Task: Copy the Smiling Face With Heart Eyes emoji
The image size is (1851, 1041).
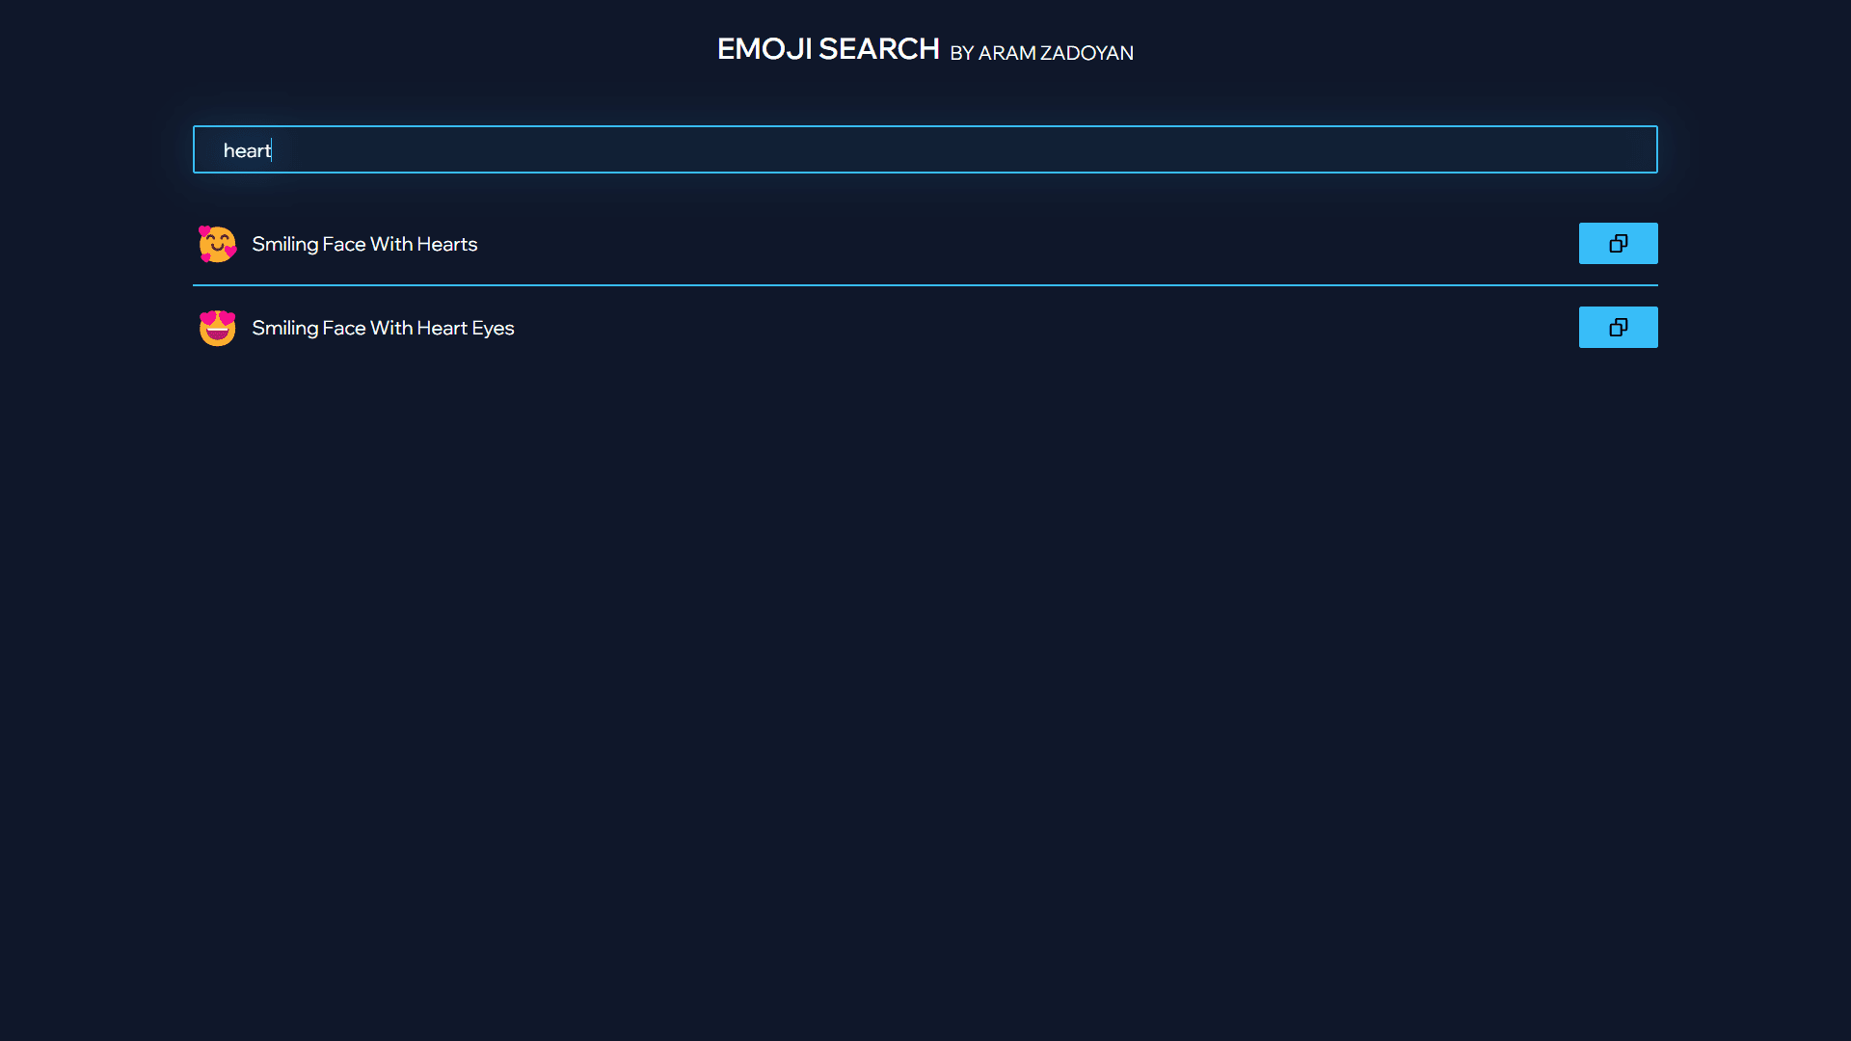Action: (x=1618, y=328)
